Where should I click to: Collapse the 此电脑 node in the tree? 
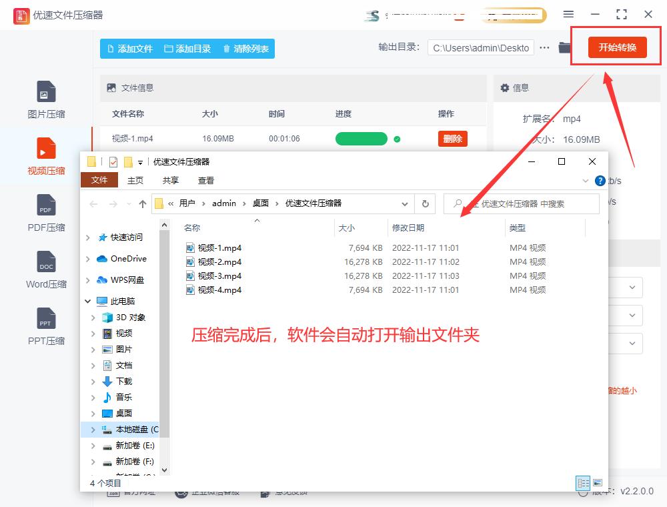coord(87,301)
